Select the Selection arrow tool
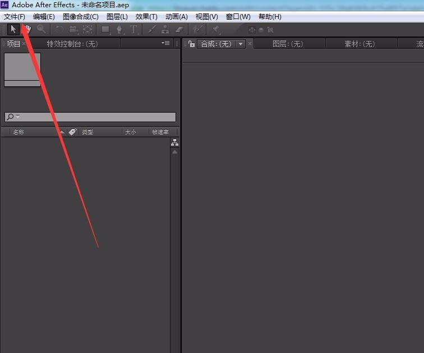The height and width of the screenshot is (353, 424). [x=13, y=29]
